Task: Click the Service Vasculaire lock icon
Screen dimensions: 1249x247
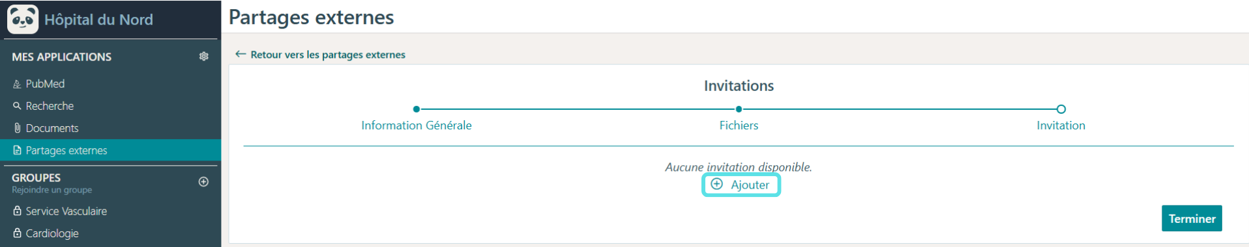Action: coord(17,211)
